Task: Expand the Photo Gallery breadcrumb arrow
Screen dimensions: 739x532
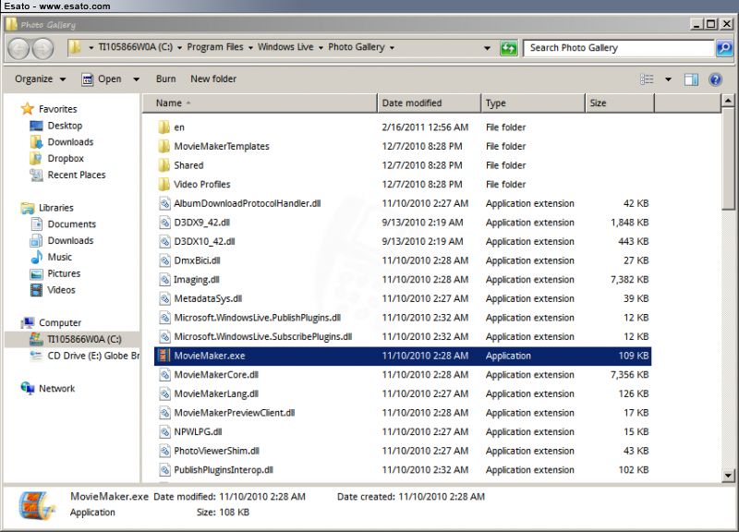Action: coord(392,48)
